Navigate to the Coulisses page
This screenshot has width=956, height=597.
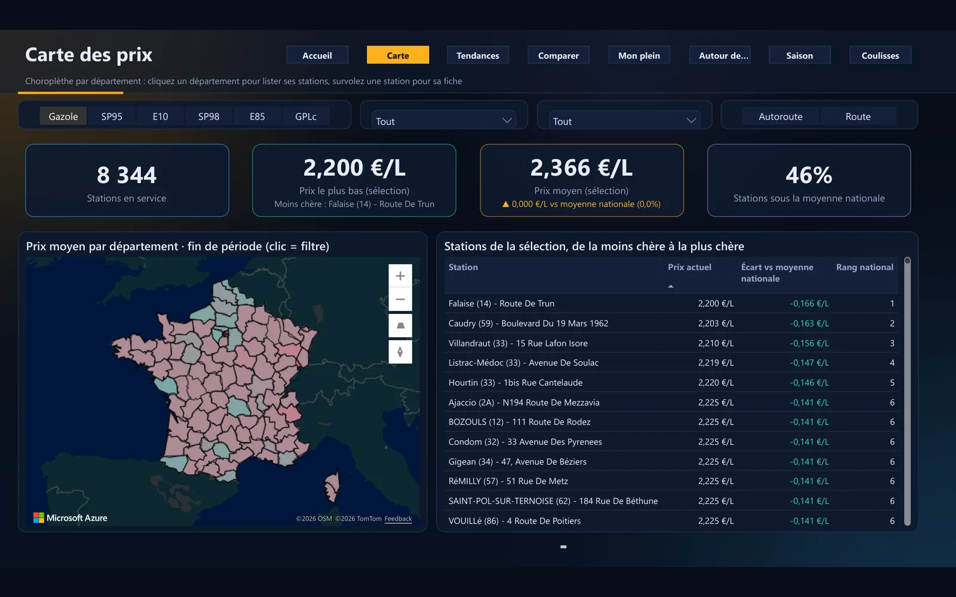pos(880,55)
